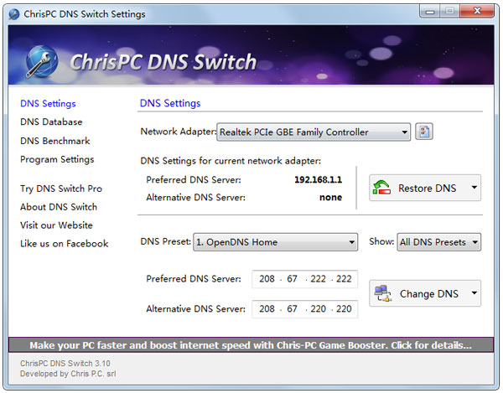Open About DNS Switch
Screen dimensions: 503x393
tap(59, 207)
